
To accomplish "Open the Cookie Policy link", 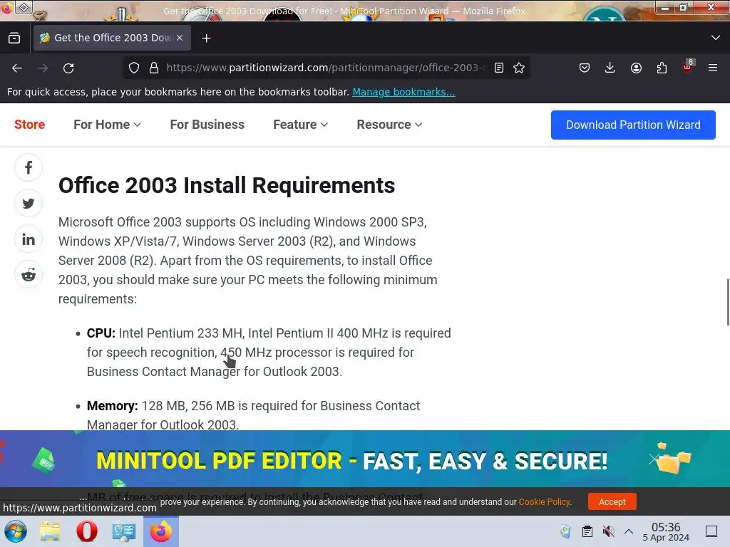I will coord(544,502).
